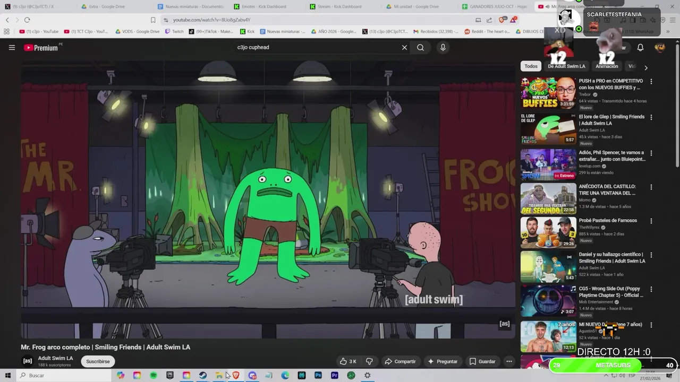Open options for Probé Pasteles de Famosos
Image resolution: width=680 pixels, height=382 pixels.
(x=651, y=221)
